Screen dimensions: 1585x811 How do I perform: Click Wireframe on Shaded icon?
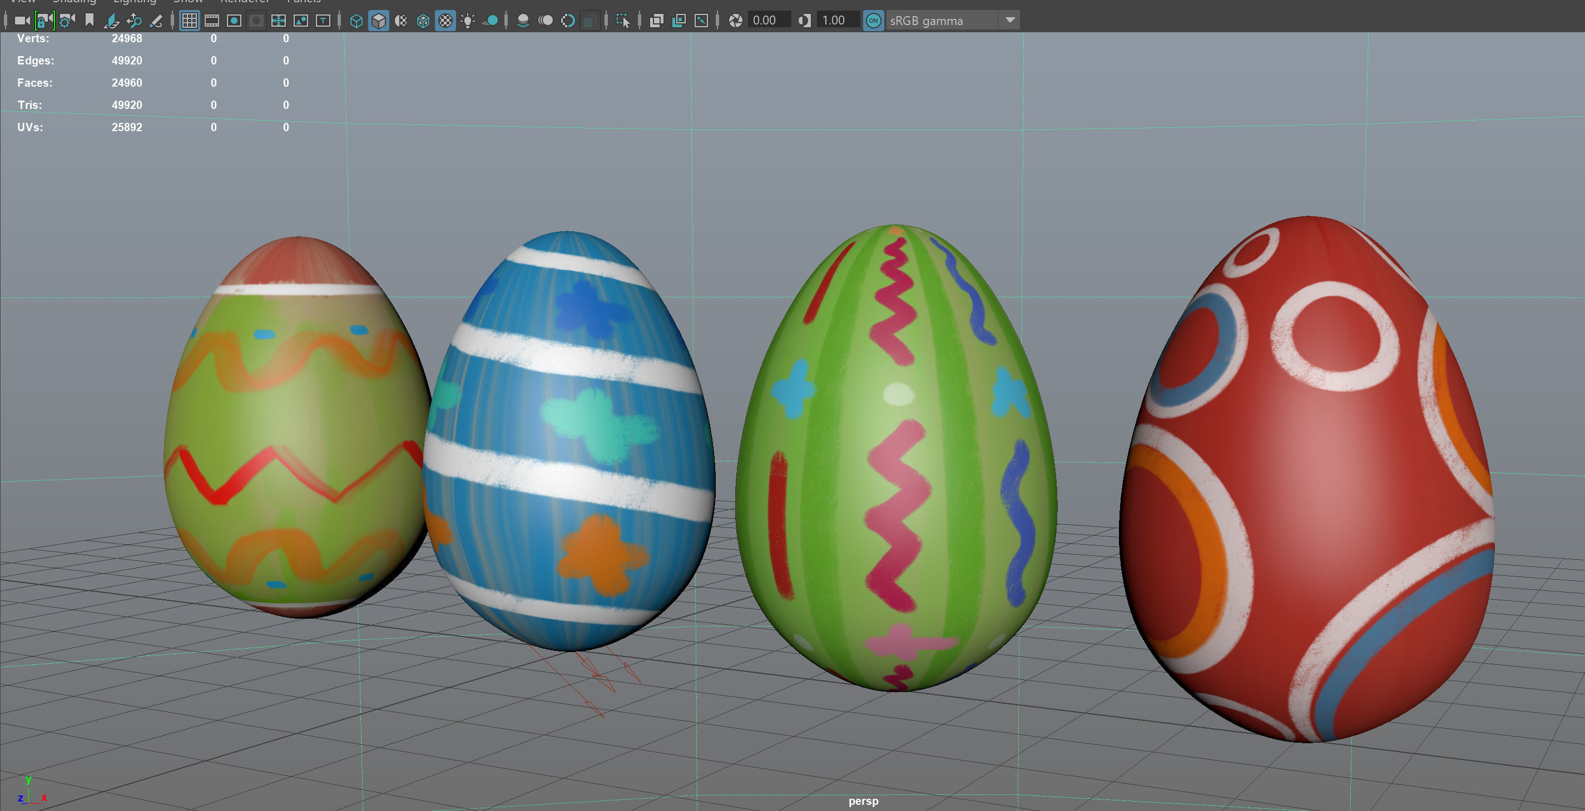[423, 21]
